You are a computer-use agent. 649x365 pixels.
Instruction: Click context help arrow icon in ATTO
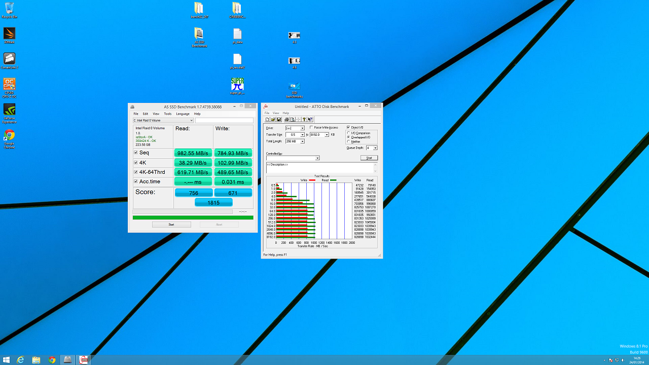point(310,119)
